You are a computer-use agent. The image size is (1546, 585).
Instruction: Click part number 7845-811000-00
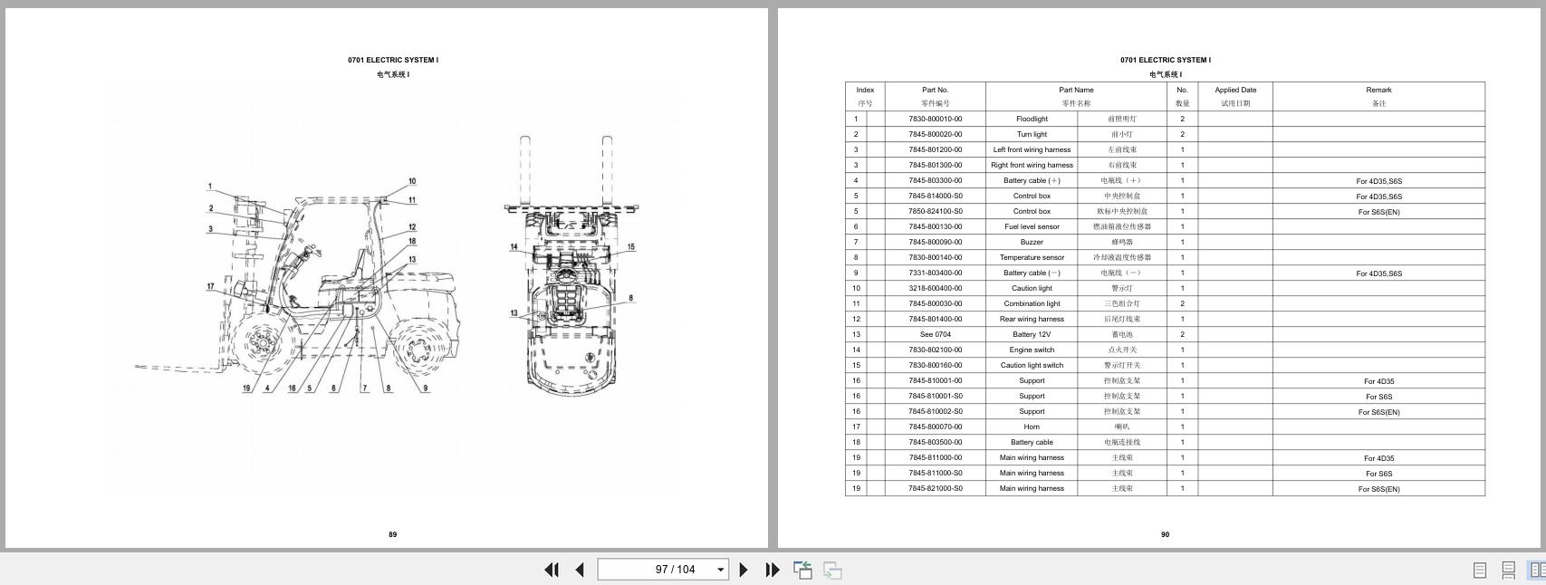(x=936, y=457)
